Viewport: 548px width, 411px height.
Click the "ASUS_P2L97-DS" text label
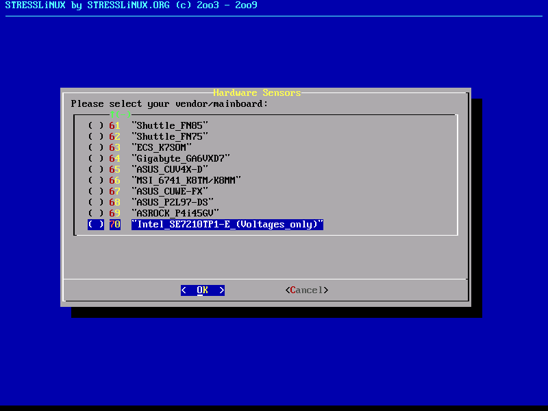tap(173, 202)
